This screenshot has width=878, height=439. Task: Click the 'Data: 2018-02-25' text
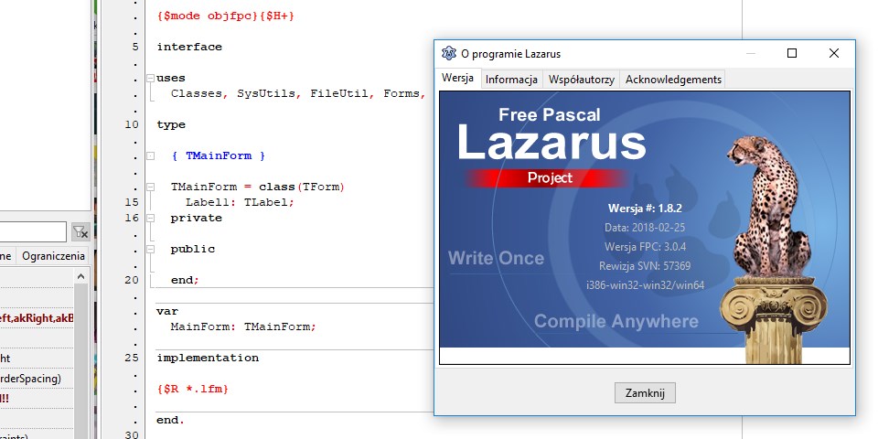(645, 228)
